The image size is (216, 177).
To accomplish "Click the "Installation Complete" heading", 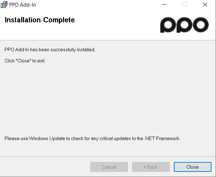I will click(x=40, y=20).
